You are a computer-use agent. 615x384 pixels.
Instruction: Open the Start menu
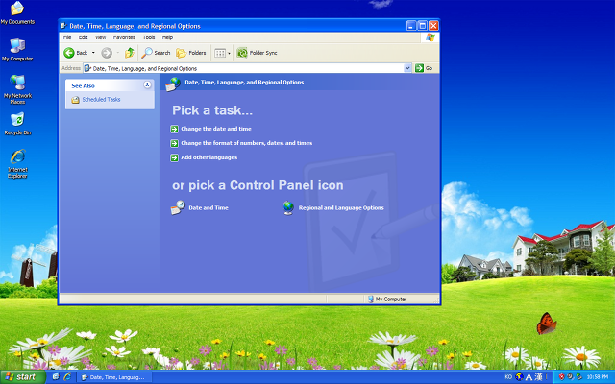click(x=23, y=377)
